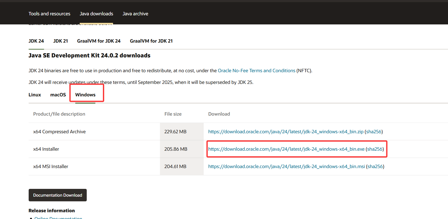Open Java downloads nav item
Viewport: 448px width, 219px height.
(96, 14)
